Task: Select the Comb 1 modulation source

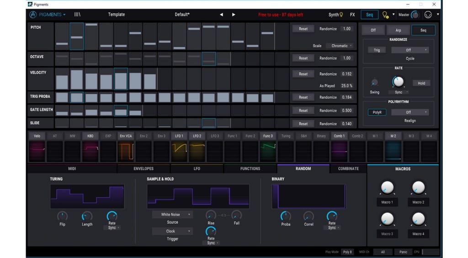Action: [340, 136]
